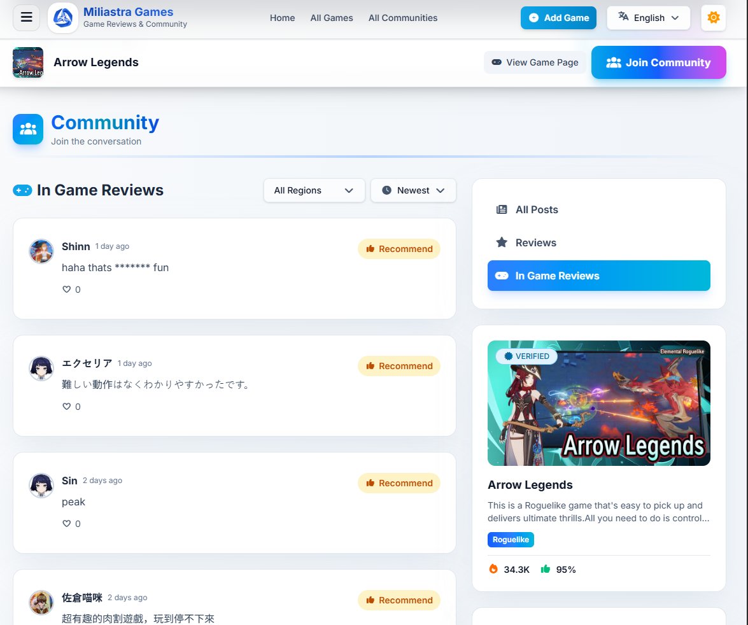Click Recommend badge on エクセリア's review
This screenshot has height=625, width=748.
click(399, 366)
